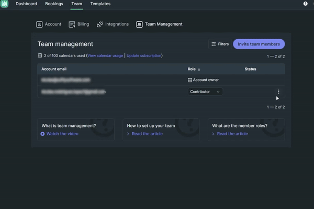Click the play icon beside Watch the video
Viewport: 314px width, 209px height.
point(42,134)
